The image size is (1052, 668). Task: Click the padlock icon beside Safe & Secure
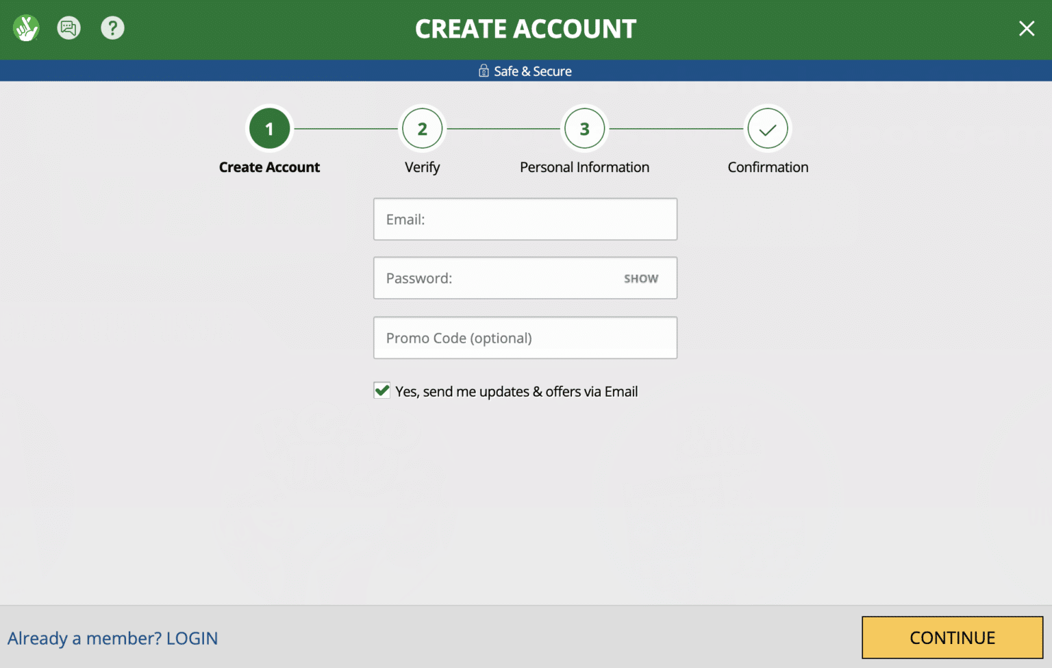pos(484,71)
